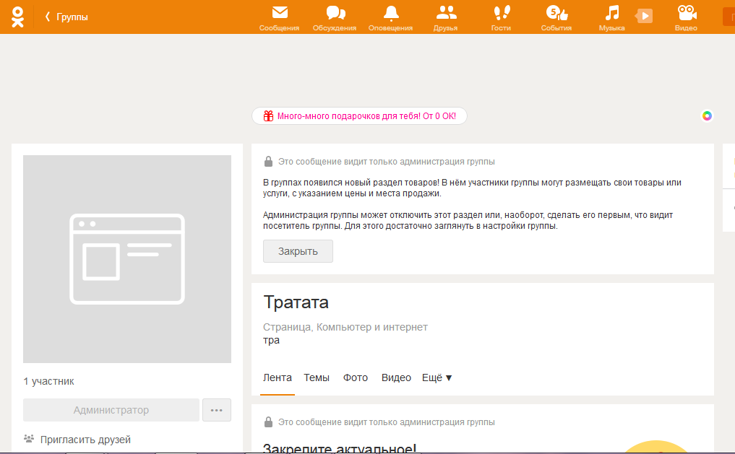Click the Odnoklassniki logo icon
The height and width of the screenshot is (454, 735).
[x=18, y=16]
